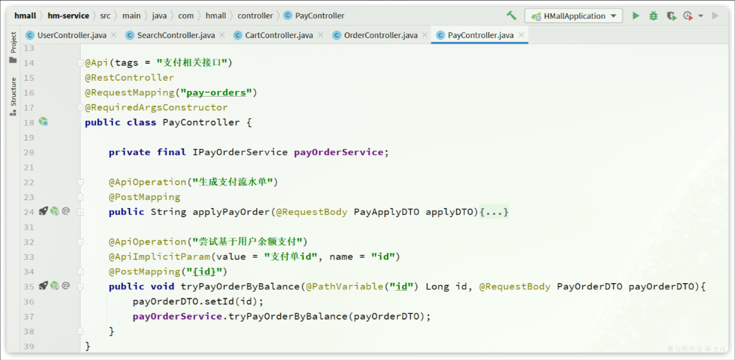
Task: Click the hm-service breadcrumb
Action: tap(68, 16)
